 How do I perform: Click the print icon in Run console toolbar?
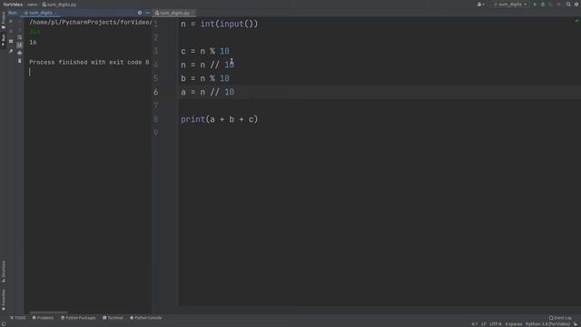click(20, 53)
